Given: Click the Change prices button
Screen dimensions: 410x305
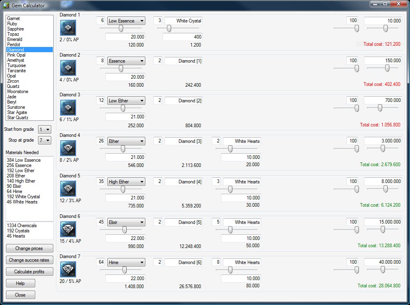Looking at the screenshot, I should click(x=29, y=248).
